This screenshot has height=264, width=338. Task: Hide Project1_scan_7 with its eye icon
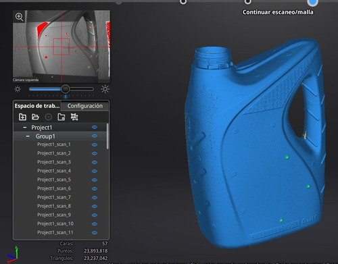pyautogui.click(x=95, y=197)
